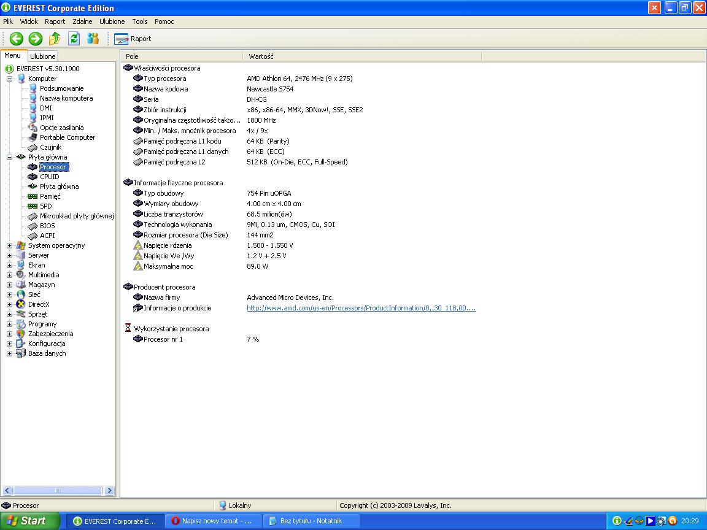Click the DirectX icon in the tree
Image resolution: width=707 pixels, height=530 pixels.
21,305
